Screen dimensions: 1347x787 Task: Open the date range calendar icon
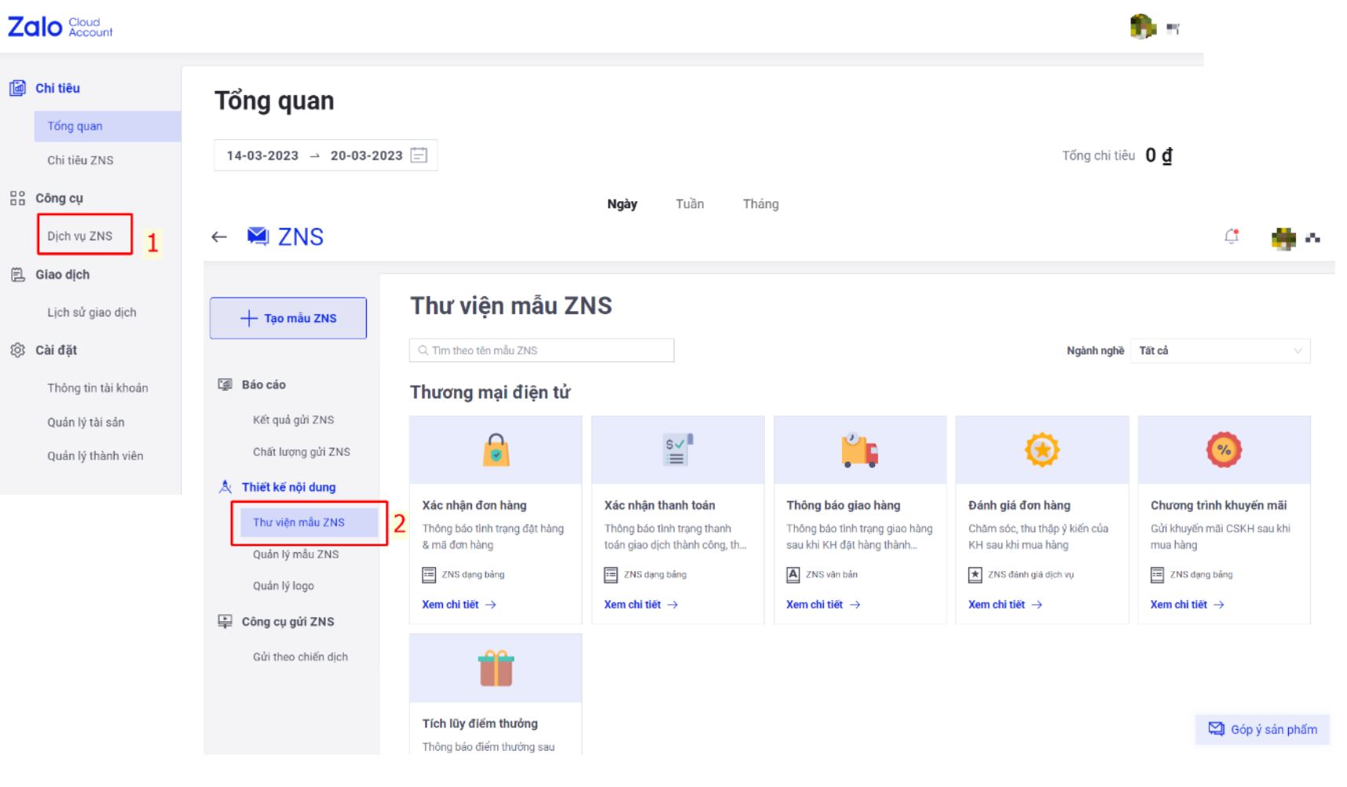pos(419,156)
